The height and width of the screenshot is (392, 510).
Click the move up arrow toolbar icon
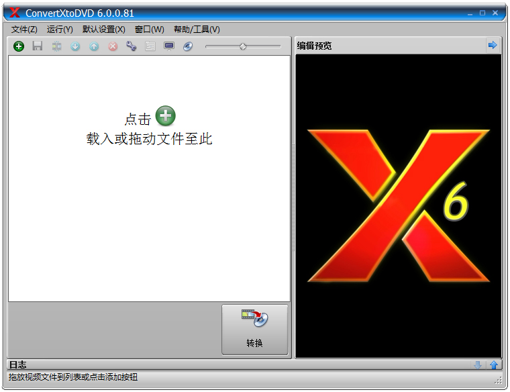coord(94,46)
